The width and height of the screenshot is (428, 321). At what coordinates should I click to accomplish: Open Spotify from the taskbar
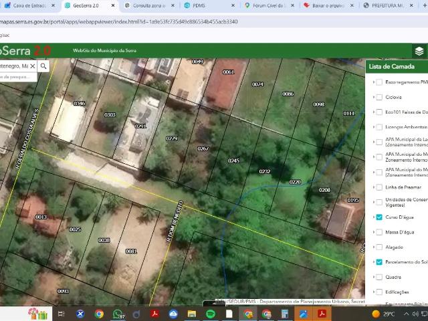(x=211, y=314)
